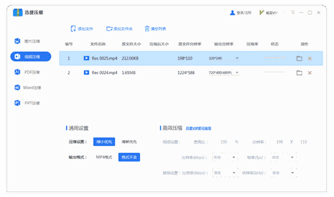
Task: Open the frame rate (fps) dropdown
Action: coord(284,158)
